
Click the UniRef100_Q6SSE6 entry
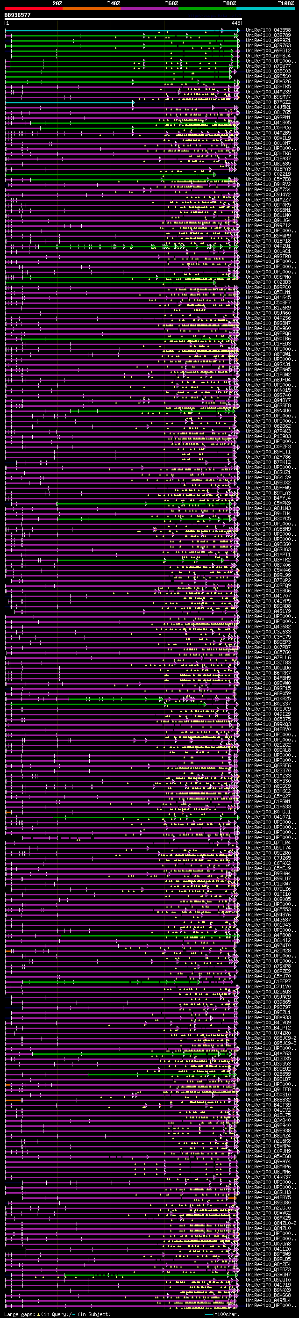point(268,765)
